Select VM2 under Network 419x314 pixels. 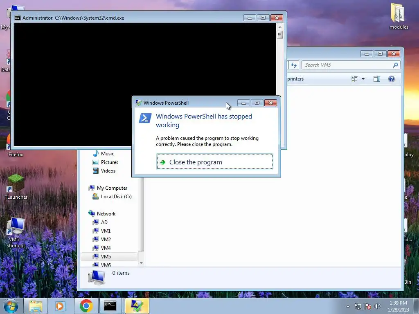(106, 239)
